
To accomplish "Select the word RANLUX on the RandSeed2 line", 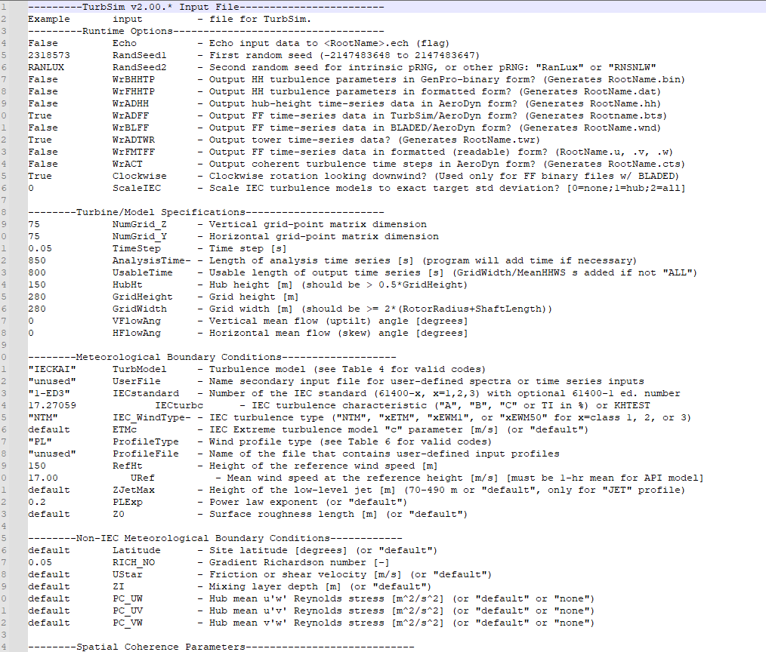I will coord(45,66).
